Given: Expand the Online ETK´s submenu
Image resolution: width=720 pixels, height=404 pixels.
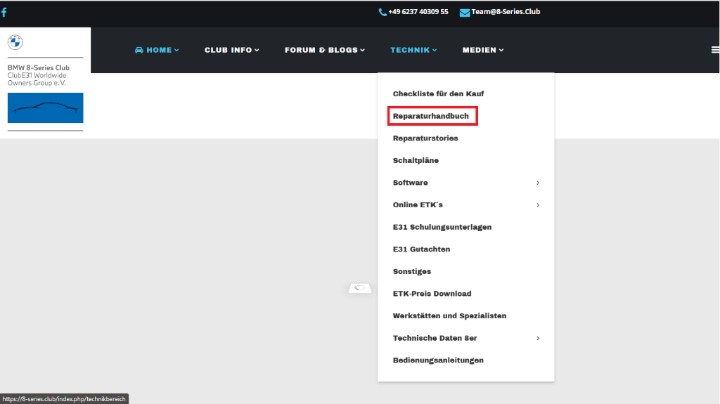Looking at the screenshot, I should (x=418, y=205).
